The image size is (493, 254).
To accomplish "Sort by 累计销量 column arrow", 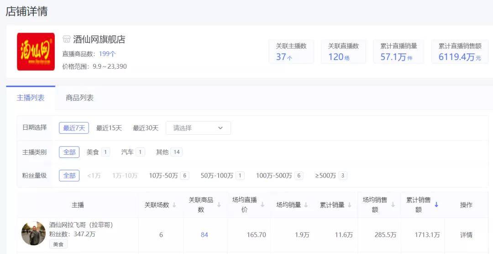I will point(349,205).
